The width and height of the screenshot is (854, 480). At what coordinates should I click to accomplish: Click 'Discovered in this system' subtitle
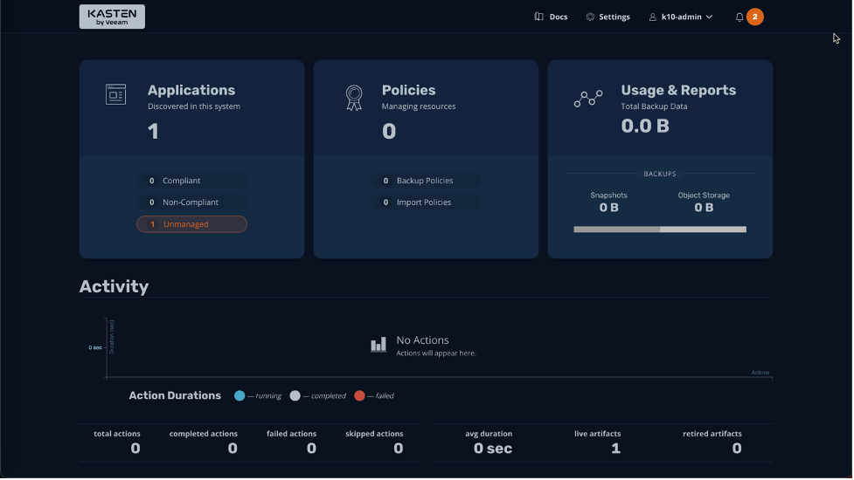(194, 106)
